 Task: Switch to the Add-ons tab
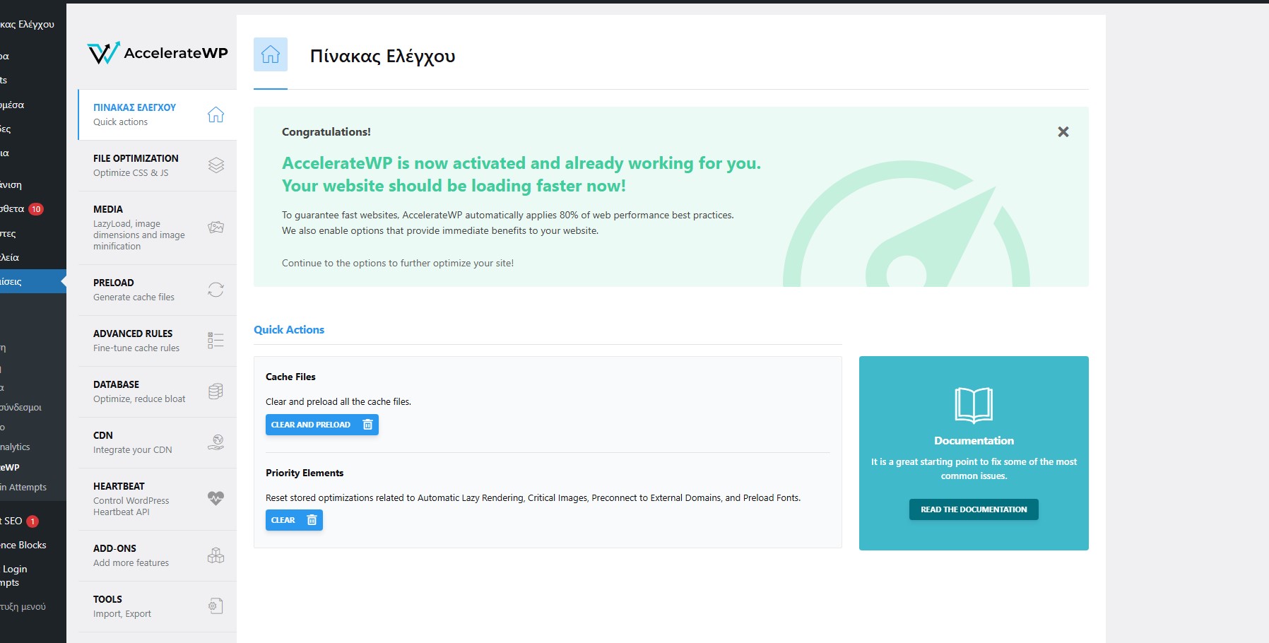157,555
